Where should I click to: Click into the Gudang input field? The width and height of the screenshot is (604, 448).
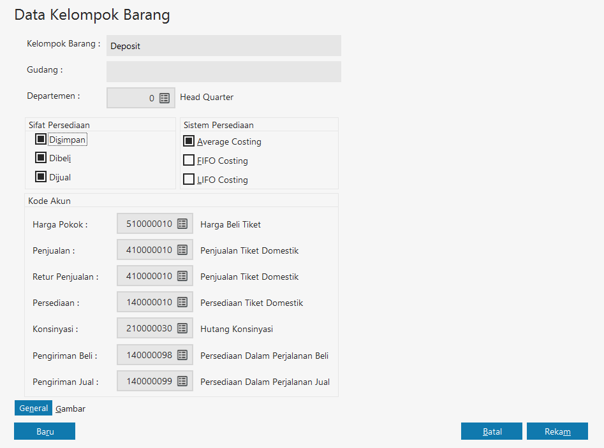click(x=223, y=71)
